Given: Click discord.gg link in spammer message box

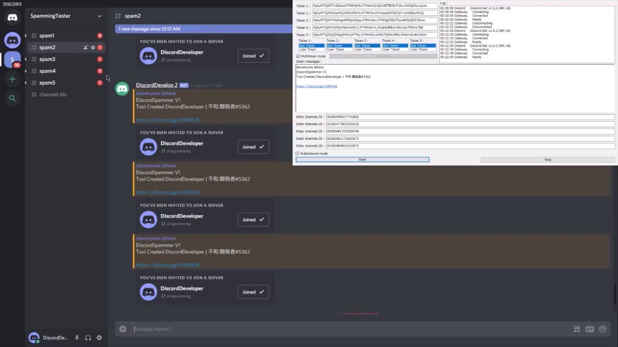Looking at the screenshot, I should pos(317,86).
